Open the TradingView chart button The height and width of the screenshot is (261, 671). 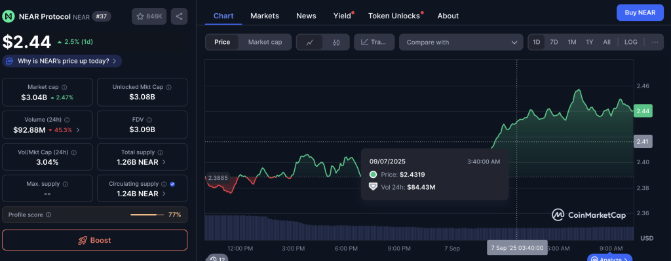click(x=374, y=43)
